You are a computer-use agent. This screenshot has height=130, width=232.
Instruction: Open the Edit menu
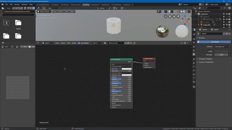pos(11,5)
